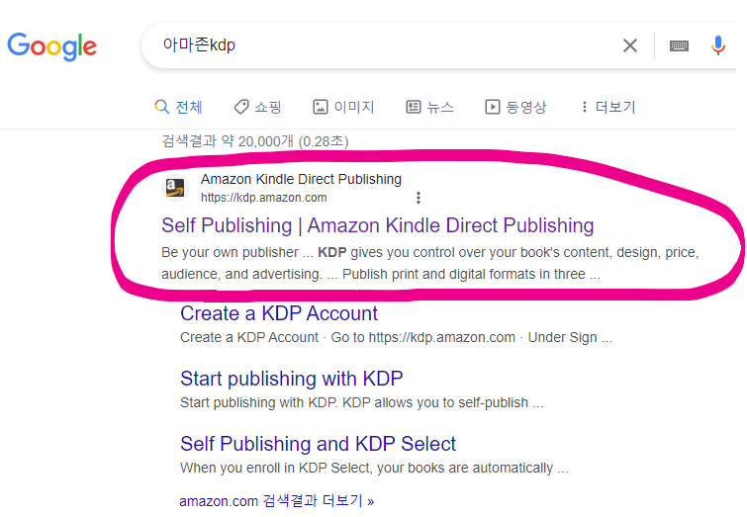Screen dimensions: 747x517
Task: Expand the 더보기 menu
Action: (608, 107)
